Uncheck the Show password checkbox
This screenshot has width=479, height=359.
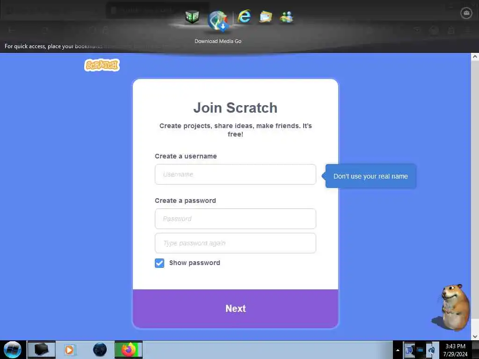[x=160, y=263]
